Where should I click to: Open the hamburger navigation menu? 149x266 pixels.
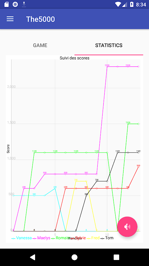tap(10, 19)
